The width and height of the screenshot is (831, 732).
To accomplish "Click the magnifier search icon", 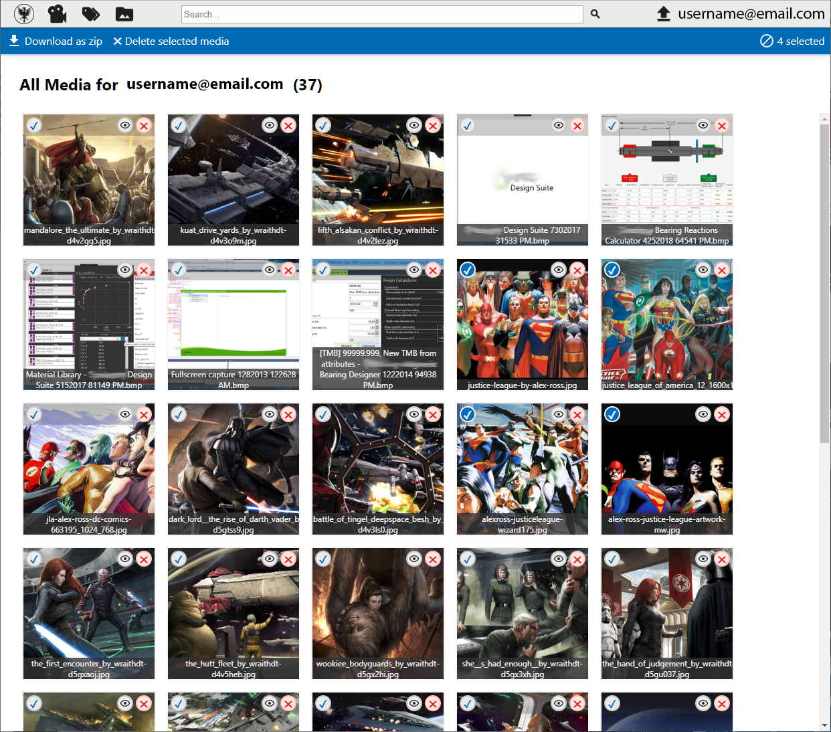I will pos(595,14).
